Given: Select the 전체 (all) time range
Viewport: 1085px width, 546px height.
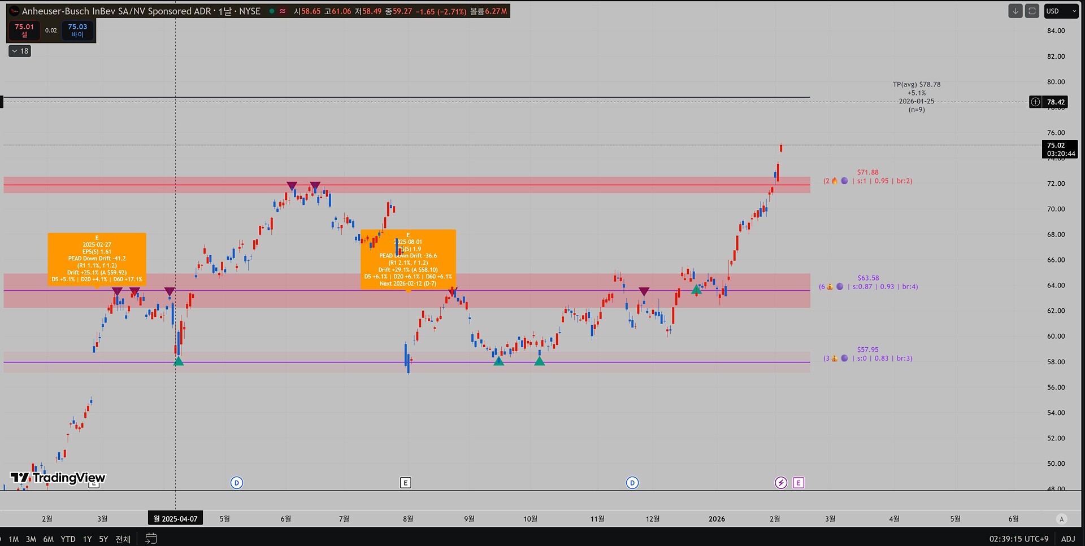Looking at the screenshot, I should coord(123,539).
